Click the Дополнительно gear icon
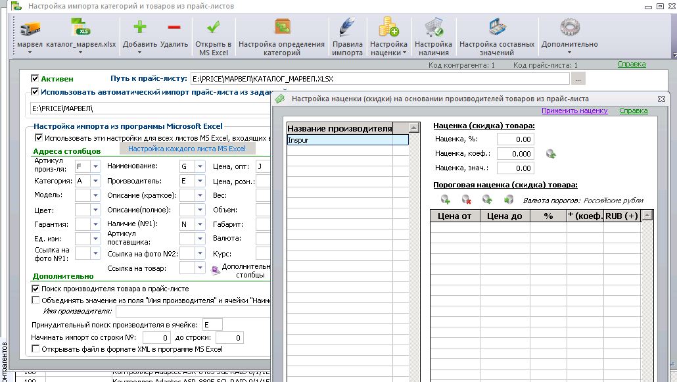This screenshot has height=382, width=677. pos(569,27)
